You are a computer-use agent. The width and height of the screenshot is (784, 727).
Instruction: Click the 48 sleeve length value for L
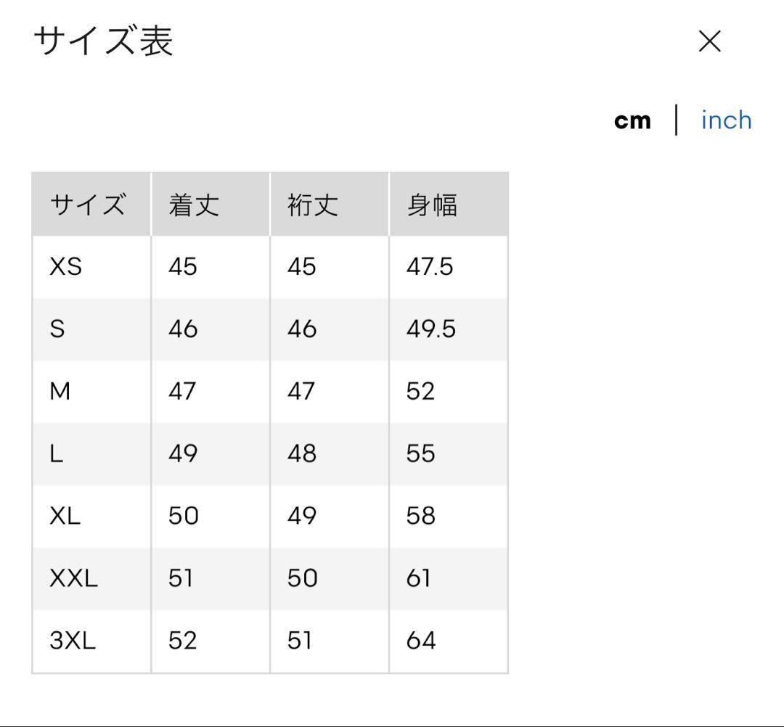[301, 453]
